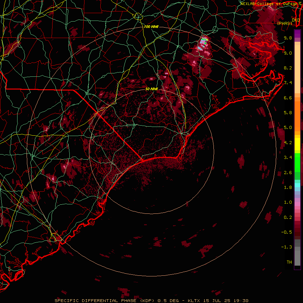Pick the yellow band of the color scale
The height and width of the screenshot is (303, 303).
(297, 144)
